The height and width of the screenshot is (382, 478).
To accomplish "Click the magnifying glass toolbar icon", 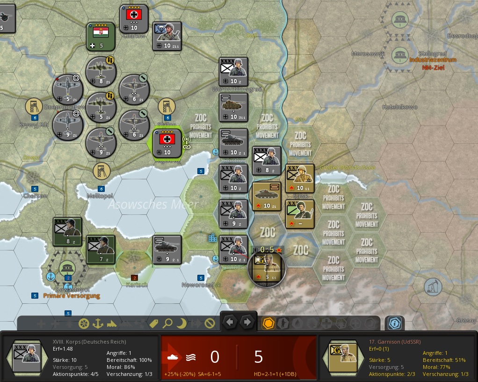I will point(167,323).
